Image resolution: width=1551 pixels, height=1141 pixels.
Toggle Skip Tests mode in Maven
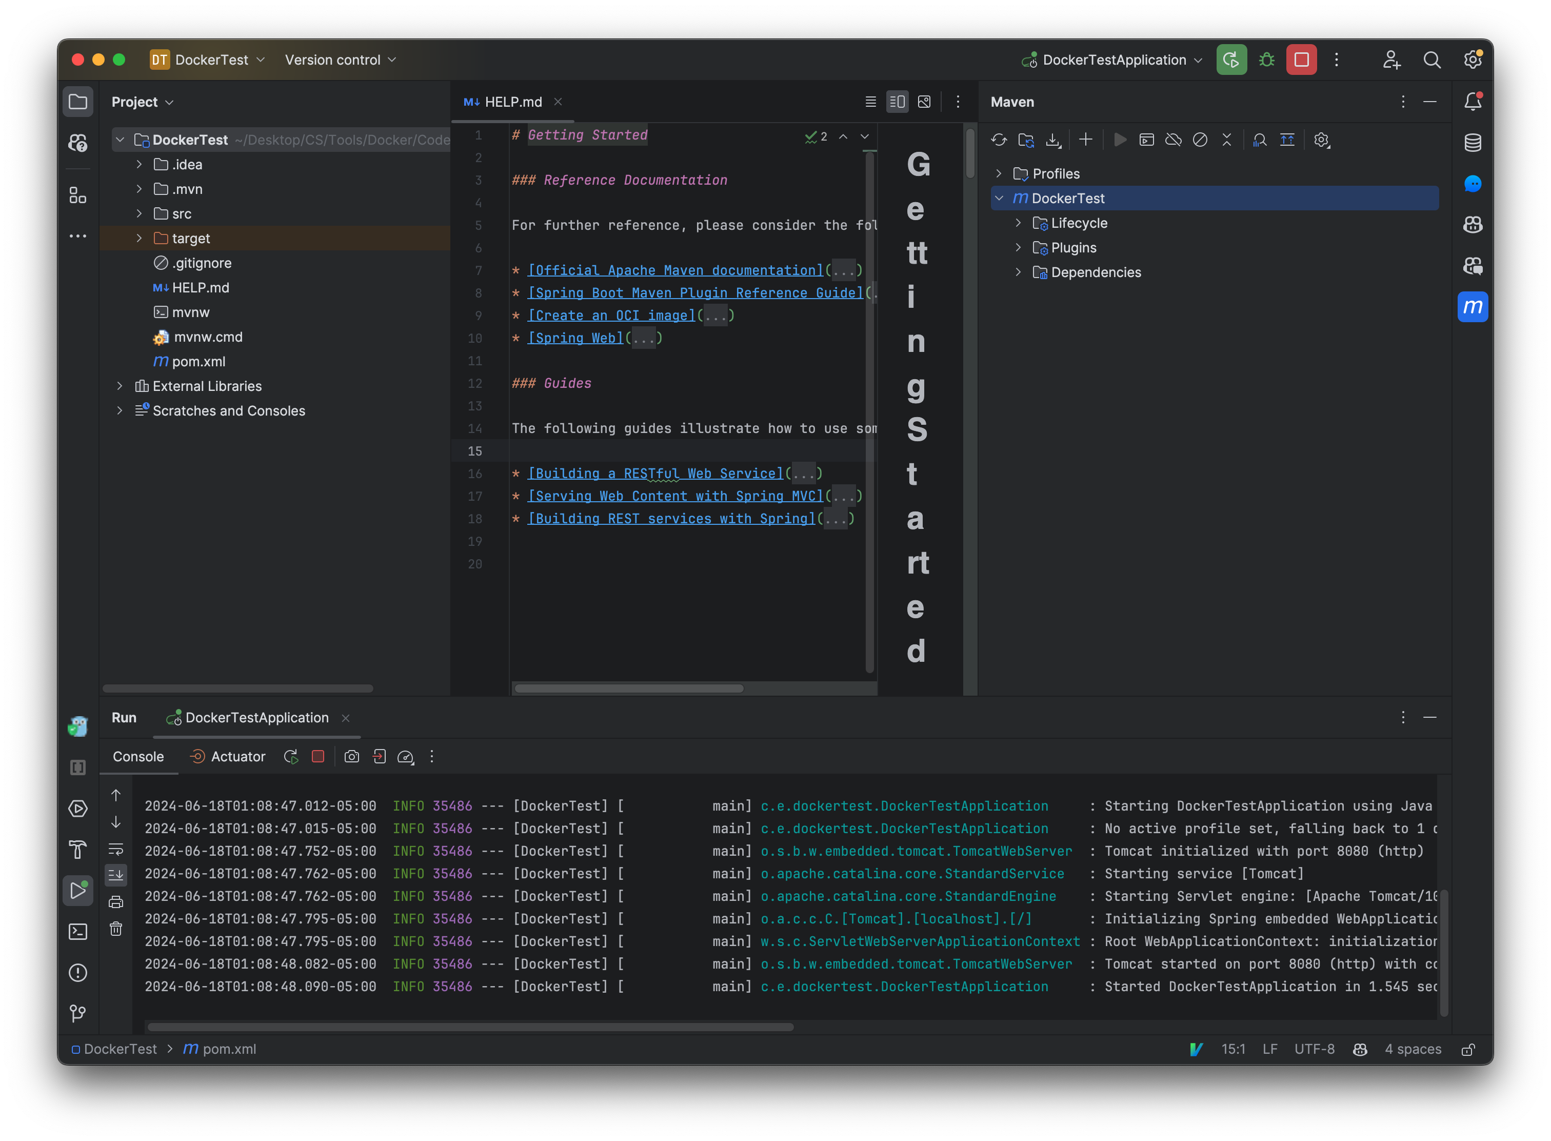coord(1200,140)
